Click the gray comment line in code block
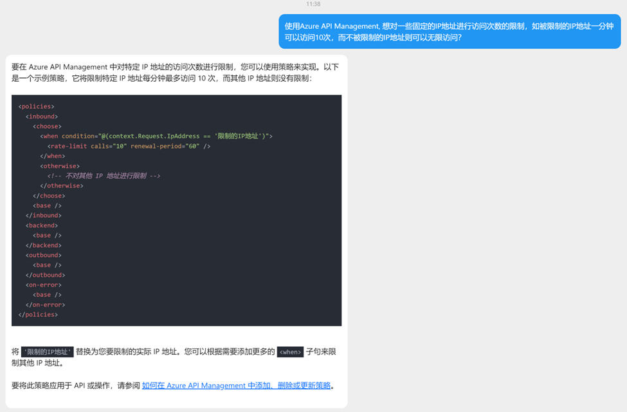This screenshot has width=627, height=412. point(104,176)
